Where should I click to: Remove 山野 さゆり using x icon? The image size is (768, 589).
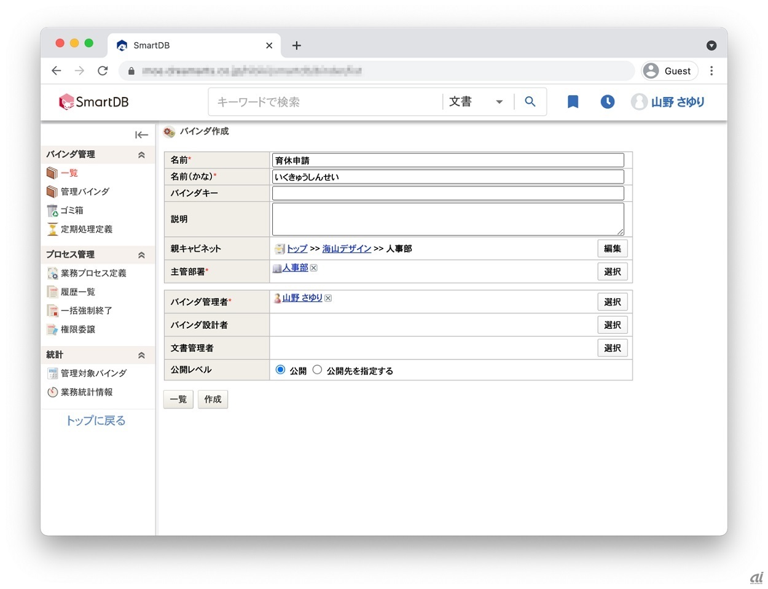coord(328,298)
